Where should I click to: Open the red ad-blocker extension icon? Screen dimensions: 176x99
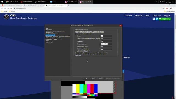click(167, 9)
